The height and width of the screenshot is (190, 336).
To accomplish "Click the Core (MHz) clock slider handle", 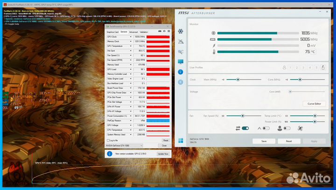I will pyautogui.click(x=300, y=79).
